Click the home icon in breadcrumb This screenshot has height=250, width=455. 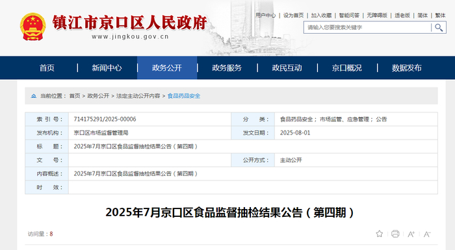(x=34, y=96)
